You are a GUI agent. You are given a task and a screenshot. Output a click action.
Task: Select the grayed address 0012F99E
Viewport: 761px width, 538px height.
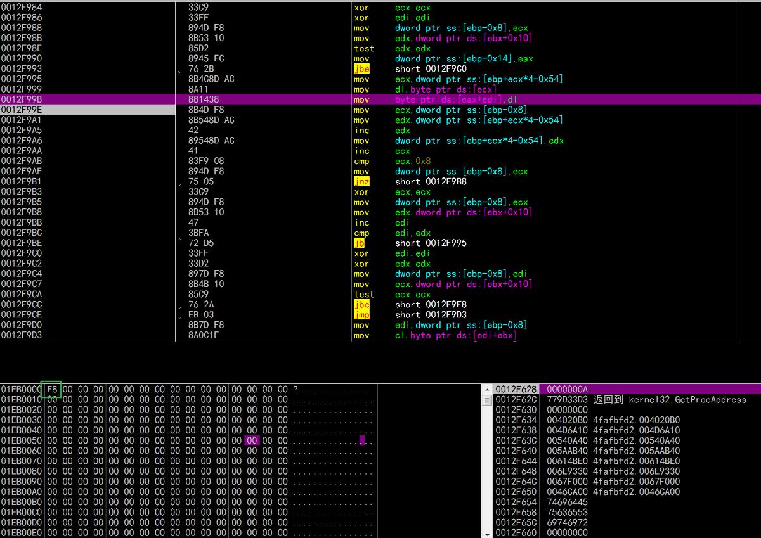click(22, 110)
